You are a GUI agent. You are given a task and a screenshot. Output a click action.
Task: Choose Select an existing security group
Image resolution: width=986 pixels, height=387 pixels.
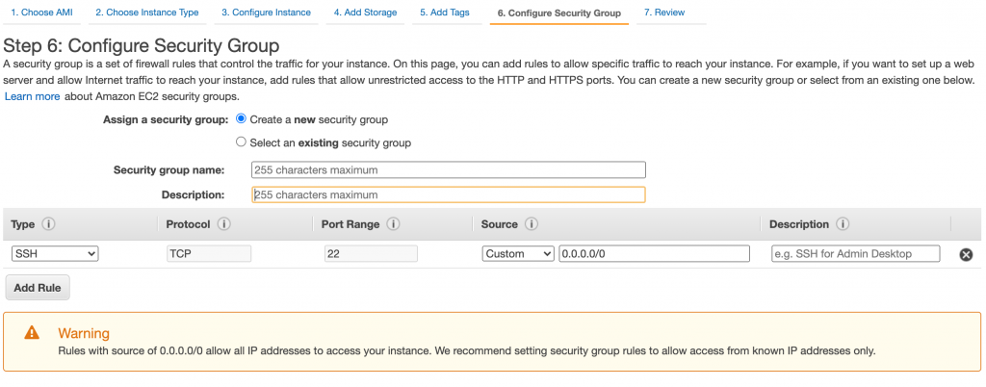click(241, 142)
